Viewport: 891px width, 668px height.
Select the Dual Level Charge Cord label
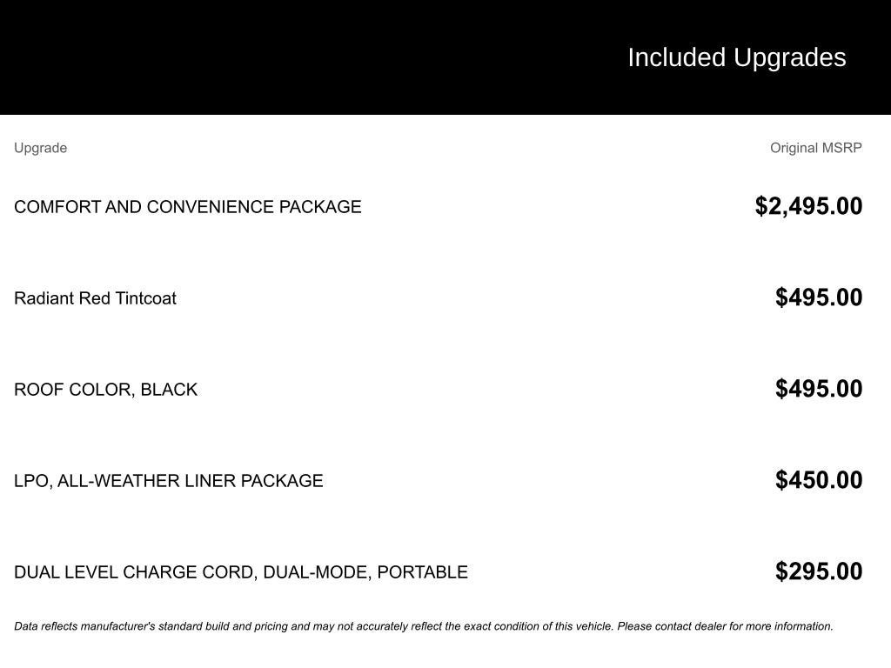[240, 572]
